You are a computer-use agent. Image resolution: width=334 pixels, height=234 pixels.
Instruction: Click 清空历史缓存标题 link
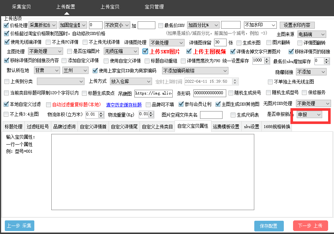pyautogui.click(x=124, y=105)
